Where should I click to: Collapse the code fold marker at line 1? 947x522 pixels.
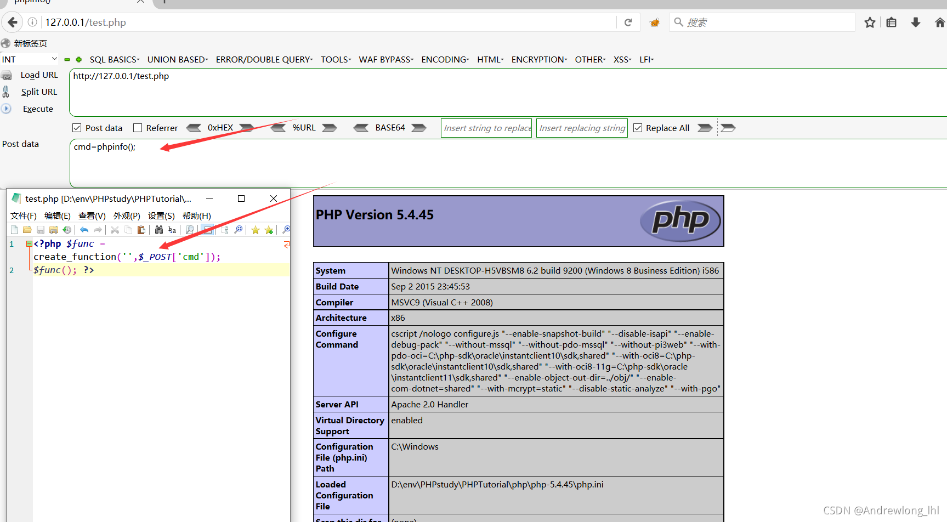tap(29, 243)
